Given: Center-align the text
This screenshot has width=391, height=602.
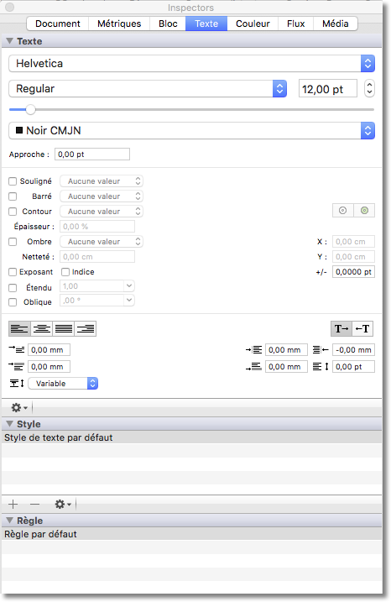Looking at the screenshot, I should 41,328.
